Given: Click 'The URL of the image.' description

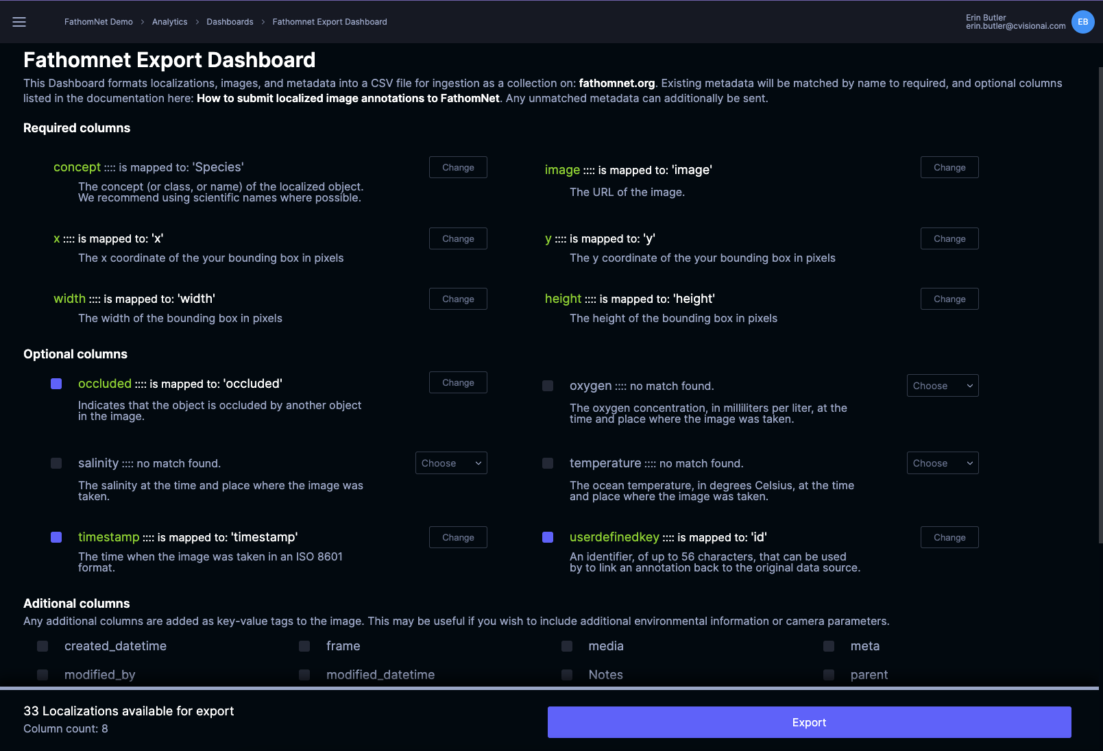Looking at the screenshot, I should 627,192.
